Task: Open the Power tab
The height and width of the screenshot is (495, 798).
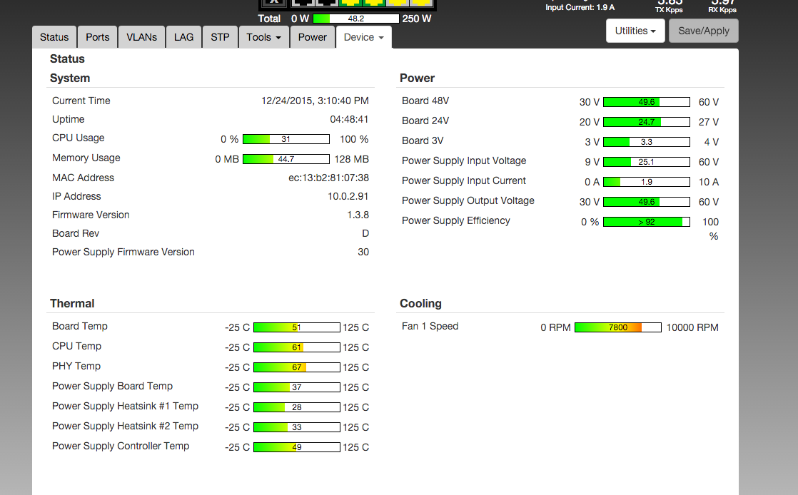Action: [312, 37]
